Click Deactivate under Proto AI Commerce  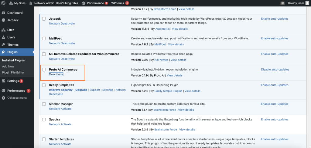coord(56,74)
